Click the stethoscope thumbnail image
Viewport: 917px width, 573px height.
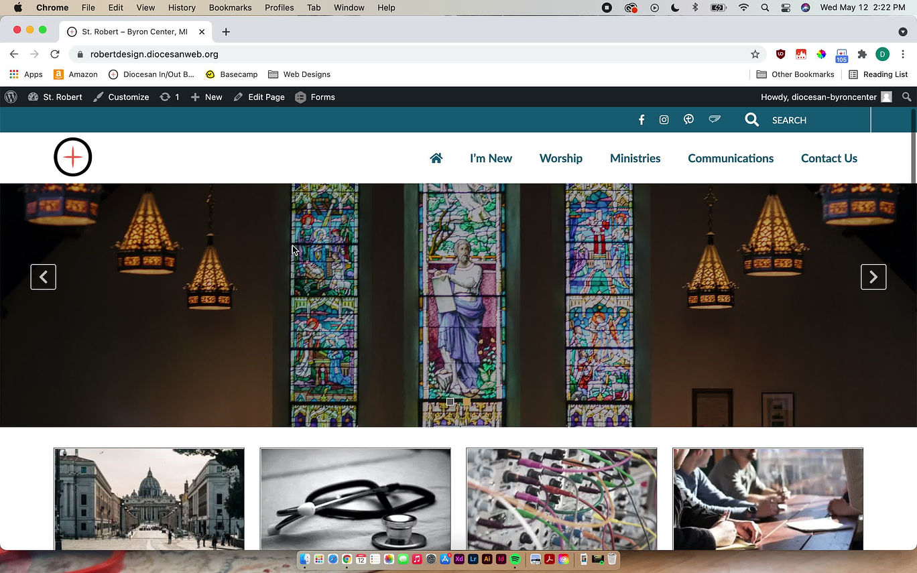[355, 499]
